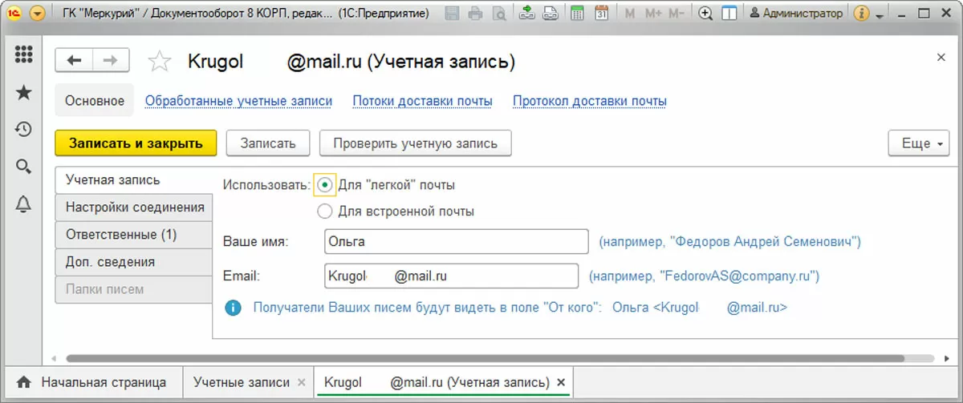The width and height of the screenshot is (963, 403).
Task: Open Favorites star in left sidebar
Action: 23,92
